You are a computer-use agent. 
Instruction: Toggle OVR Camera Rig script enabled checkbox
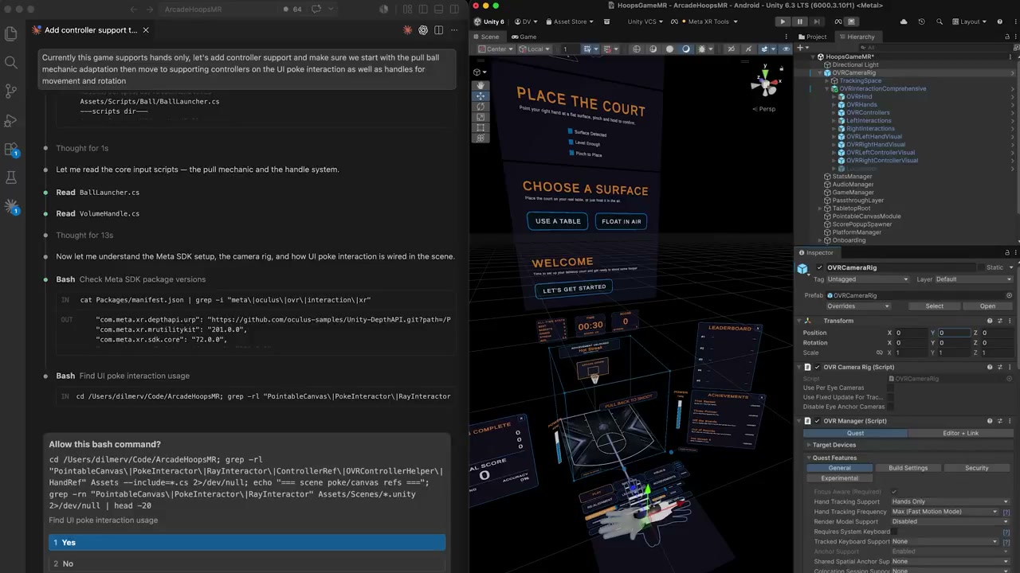pyautogui.click(x=817, y=368)
